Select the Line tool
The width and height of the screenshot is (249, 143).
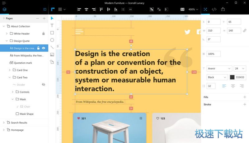pos(52,47)
